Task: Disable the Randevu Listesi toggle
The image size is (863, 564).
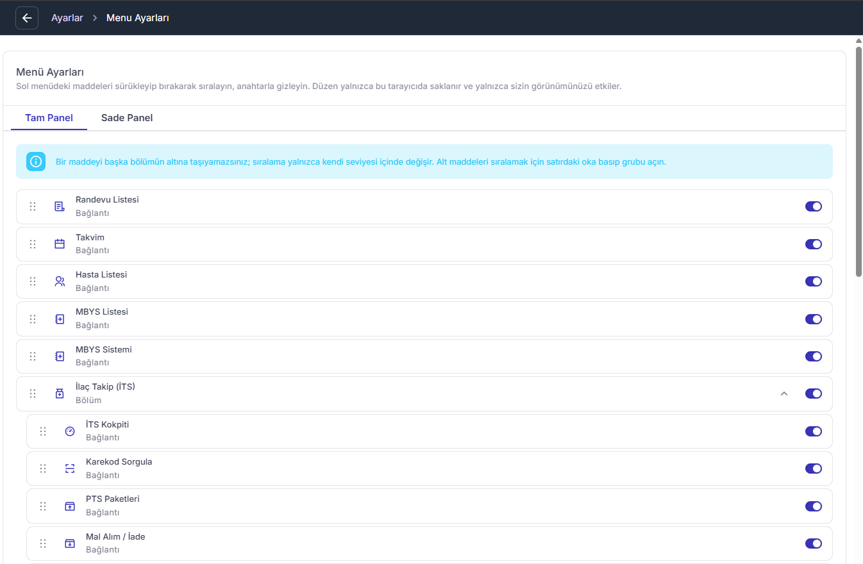Action: (814, 206)
